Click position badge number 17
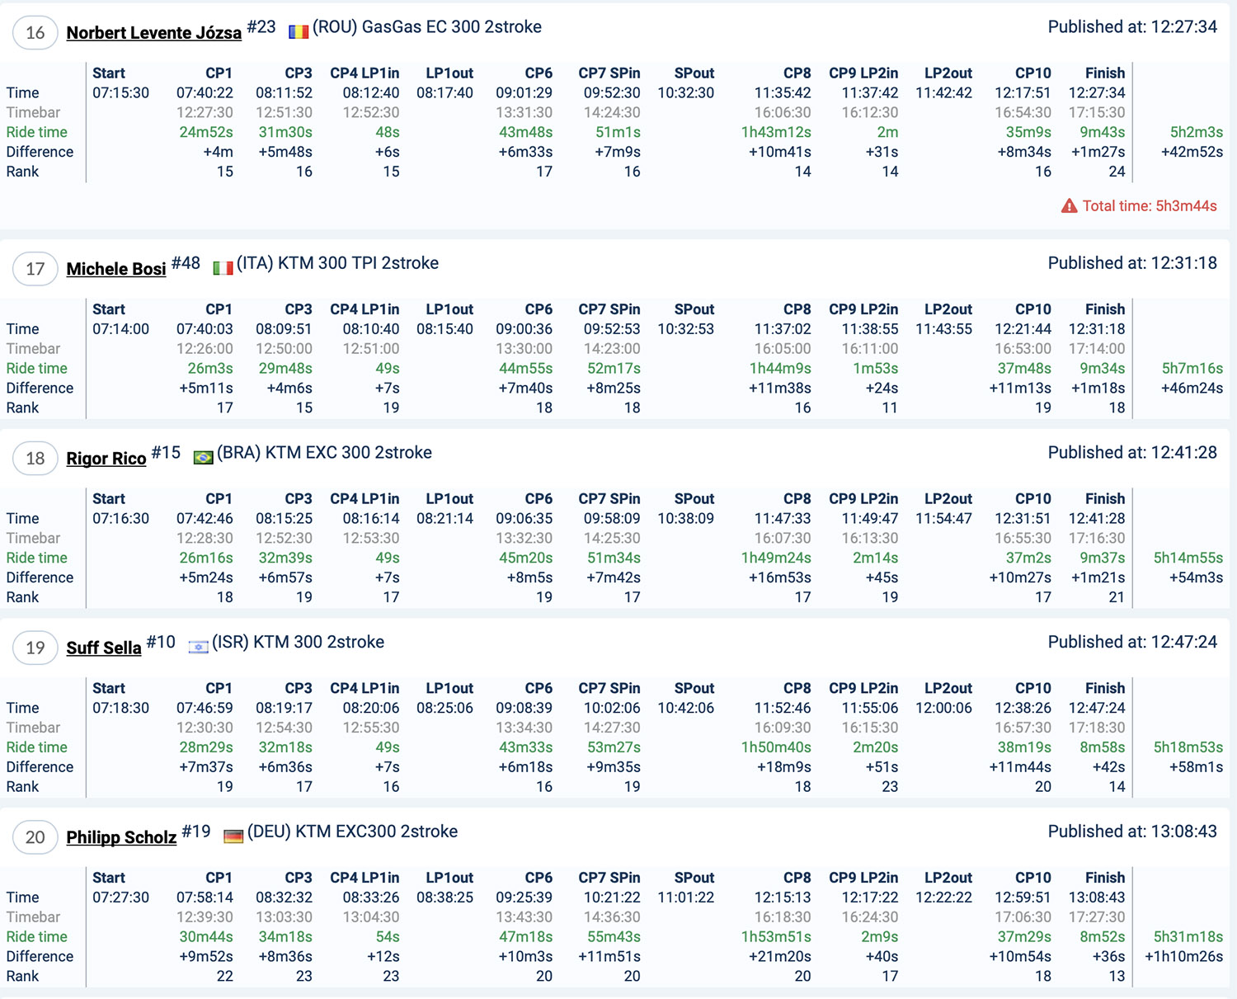The height and width of the screenshot is (999, 1237). pyautogui.click(x=35, y=269)
